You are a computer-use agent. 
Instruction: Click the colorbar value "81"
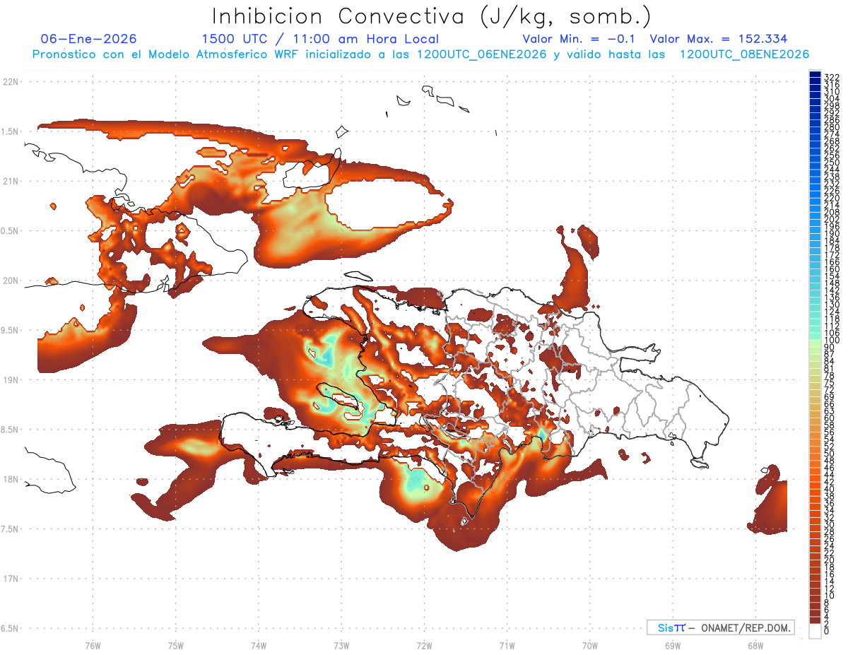(x=830, y=369)
